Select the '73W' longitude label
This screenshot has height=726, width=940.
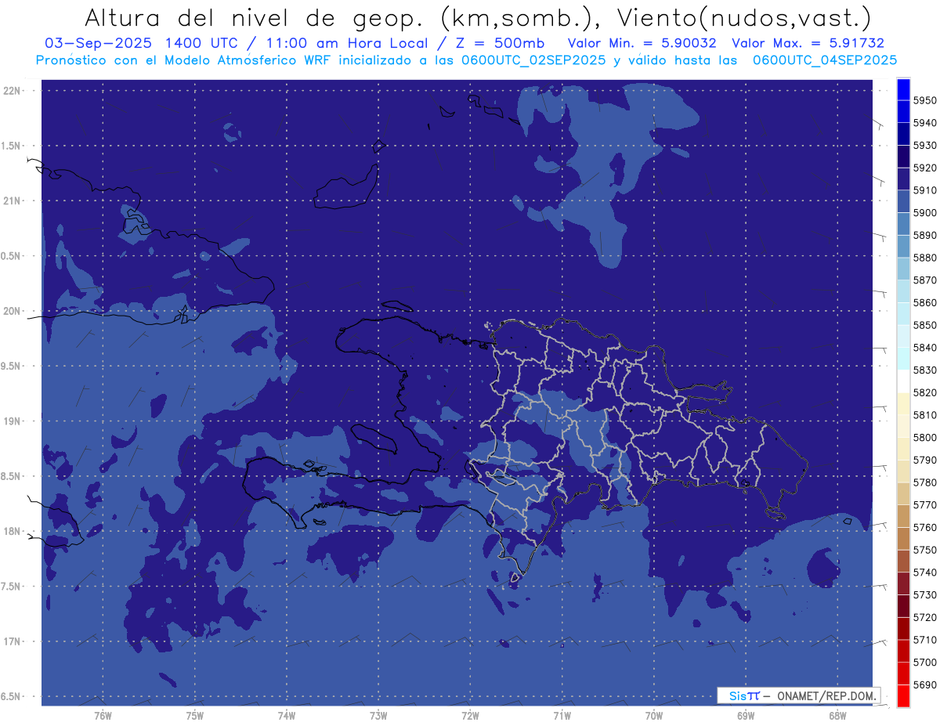pos(378,717)
